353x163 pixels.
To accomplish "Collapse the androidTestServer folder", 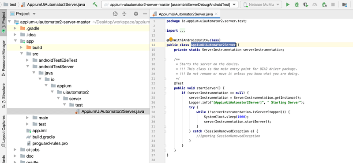I will pyautogui.click(x=27, y=67).
